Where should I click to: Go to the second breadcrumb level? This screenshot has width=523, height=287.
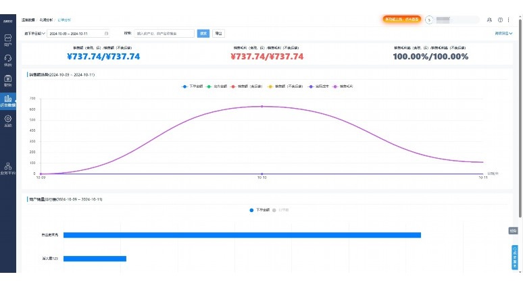(x=46, y=20)
